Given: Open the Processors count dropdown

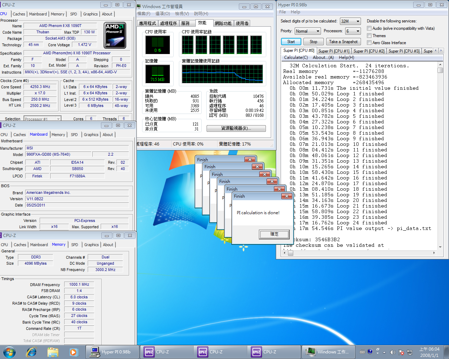Looking at the screenshot, I should pyautogui.click(x=353, y=31).
